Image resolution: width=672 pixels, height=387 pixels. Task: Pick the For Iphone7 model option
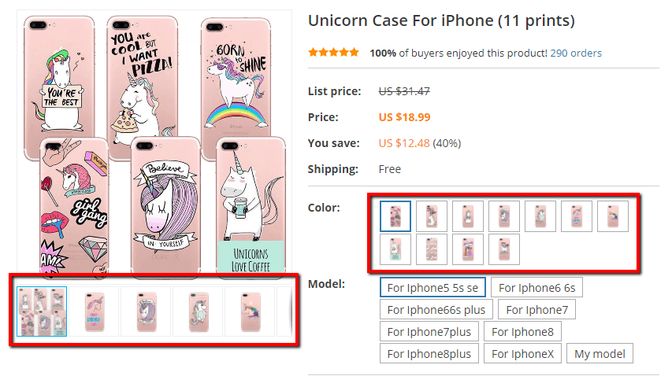(x=536, y=310)
